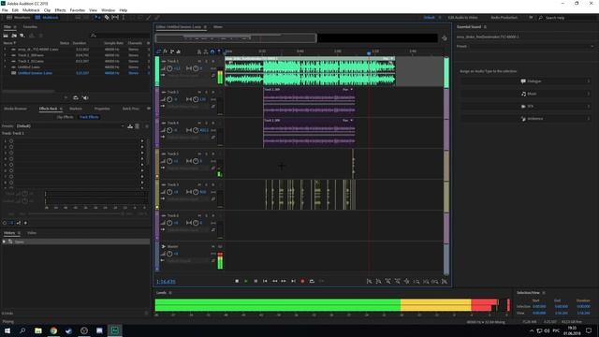Click the Rewind transport button
Viewport: 599px width, 337px height.
tap(274, 281)
